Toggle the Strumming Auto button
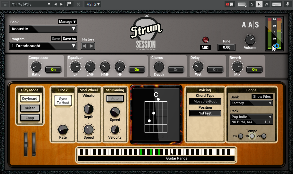 click(x=115, y=98)
